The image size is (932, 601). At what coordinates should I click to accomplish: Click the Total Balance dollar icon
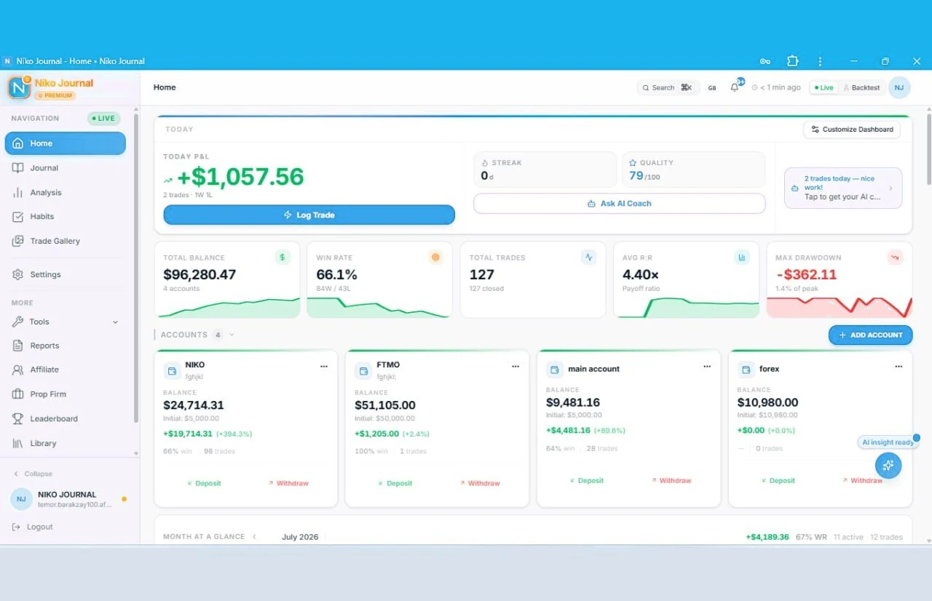click(x=283, y=257)
